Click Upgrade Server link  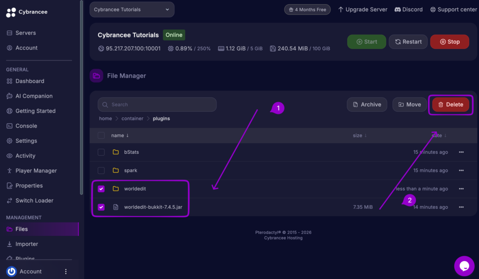363,9
